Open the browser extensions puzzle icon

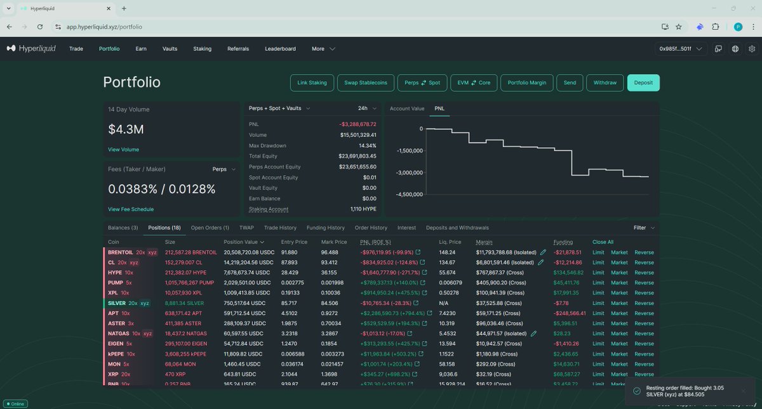(x=716, y=27)
